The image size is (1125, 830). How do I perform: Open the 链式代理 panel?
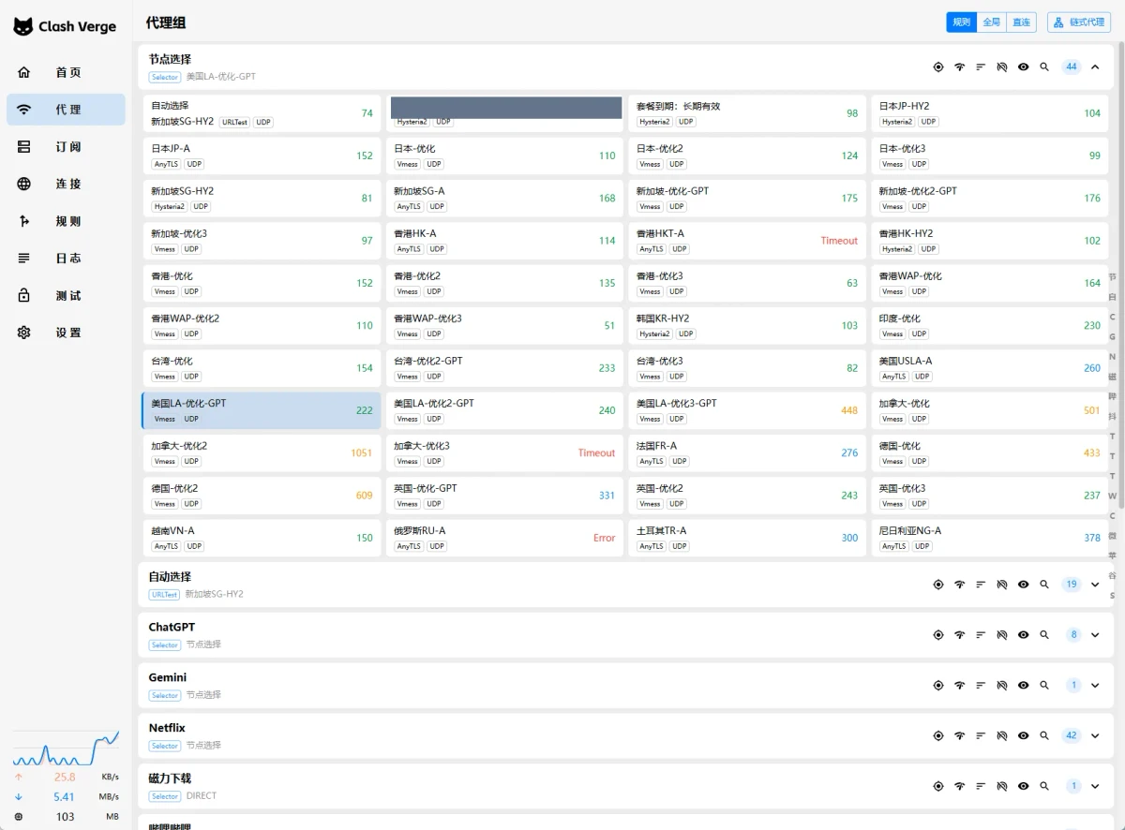[x=1079, y=22]
